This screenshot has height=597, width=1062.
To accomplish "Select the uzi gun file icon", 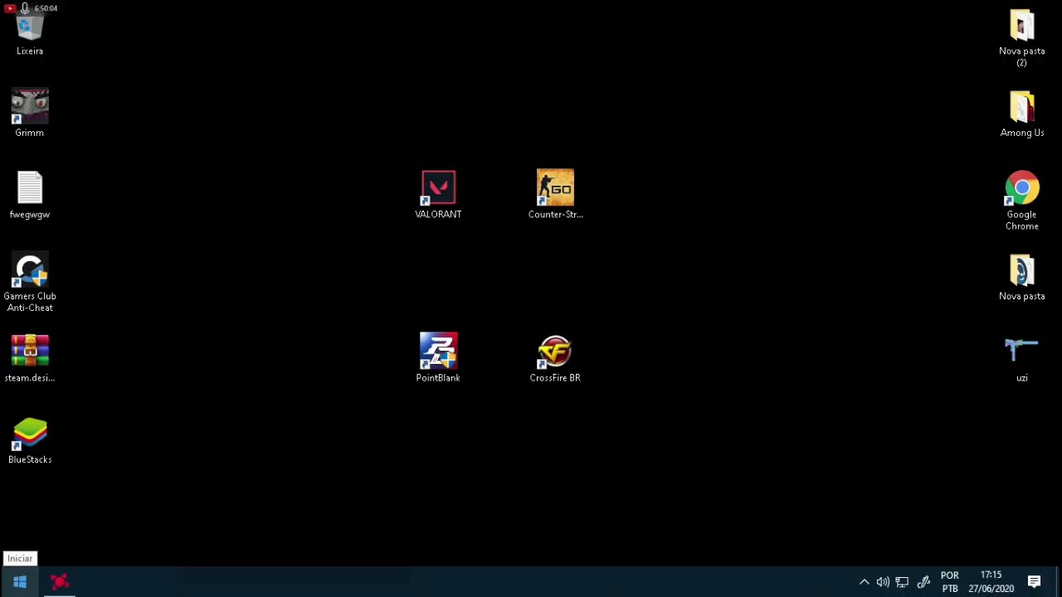I will [1022, 358].
